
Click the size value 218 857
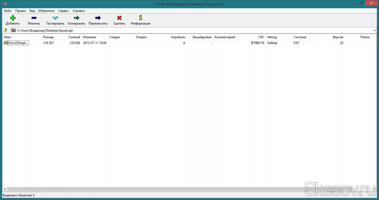(49, 43)
